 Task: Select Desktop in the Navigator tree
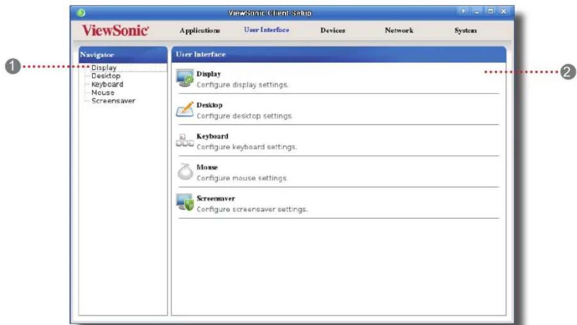point(106,76)
